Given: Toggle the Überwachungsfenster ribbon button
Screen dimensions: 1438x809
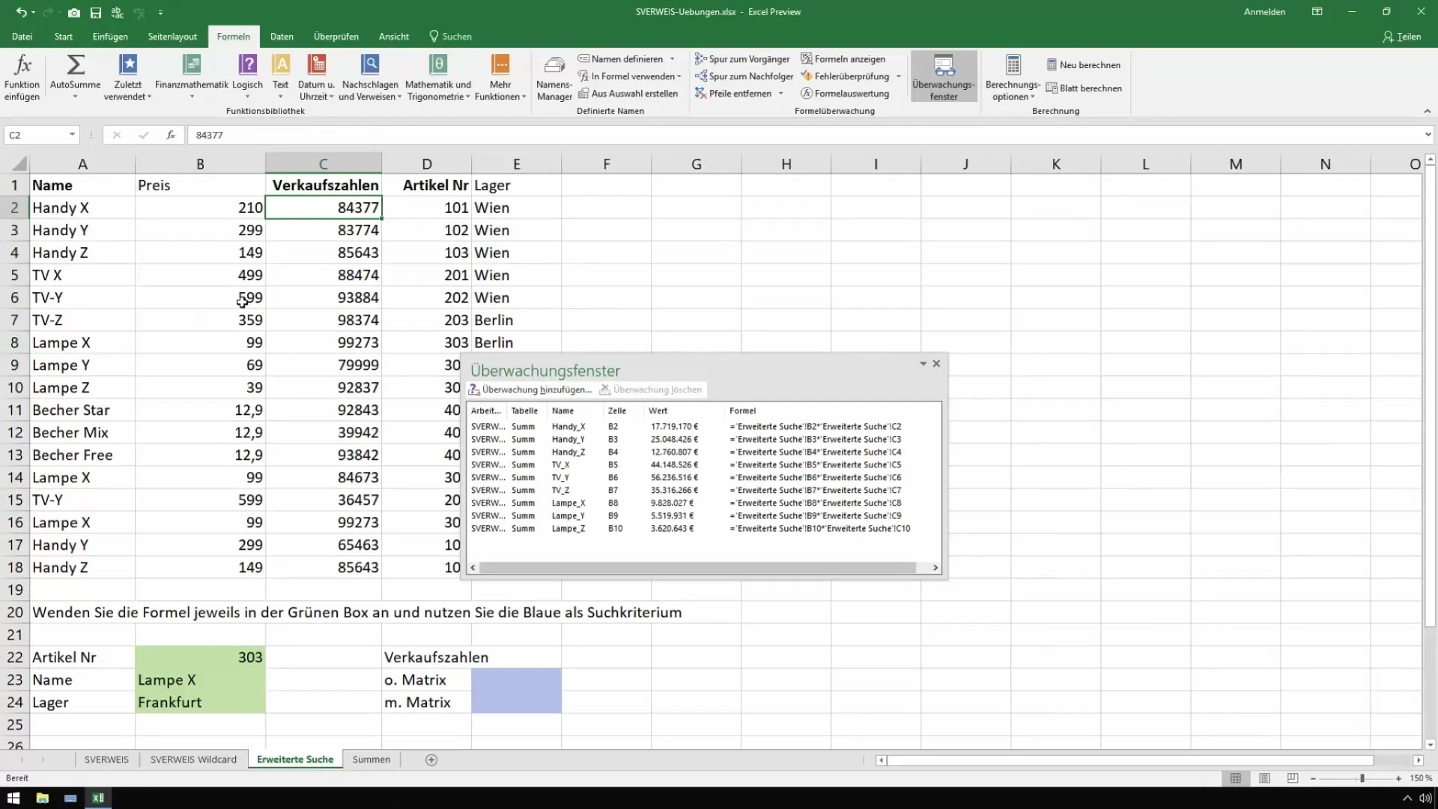Looking at the screenshot, I should (x=944, y=77).
